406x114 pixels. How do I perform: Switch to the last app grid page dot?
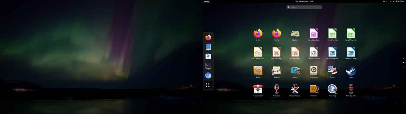[x=403, y=67]
